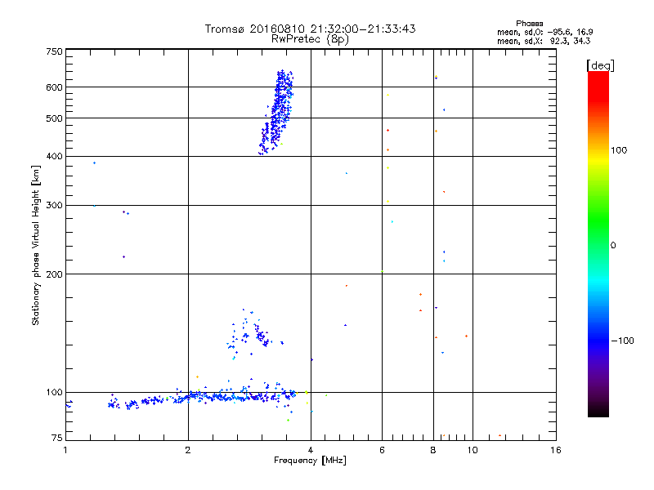Click the 'Phases' header label
Image resolution: width=654 pixels, height=490 pixels.
(529, 24)
